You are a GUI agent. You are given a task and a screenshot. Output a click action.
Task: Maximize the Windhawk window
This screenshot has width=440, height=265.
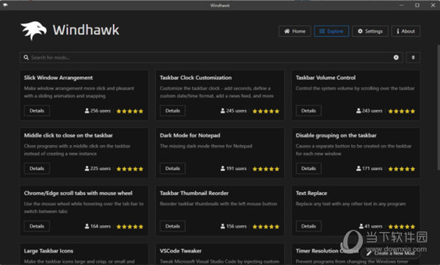click(417, 5)
